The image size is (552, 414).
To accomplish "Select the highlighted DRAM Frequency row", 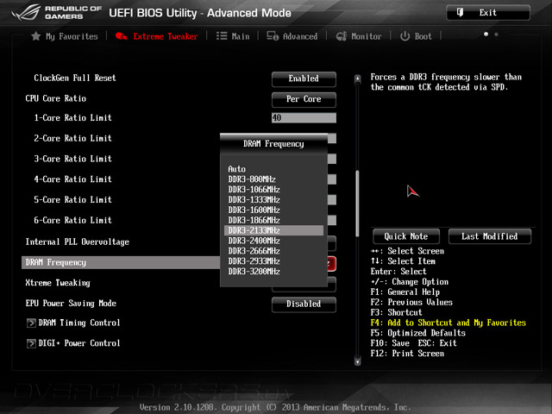I will click(x=121, y=262).
